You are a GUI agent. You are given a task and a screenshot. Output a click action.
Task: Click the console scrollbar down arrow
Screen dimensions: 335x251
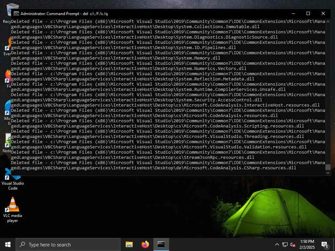[x=328, y=173]
